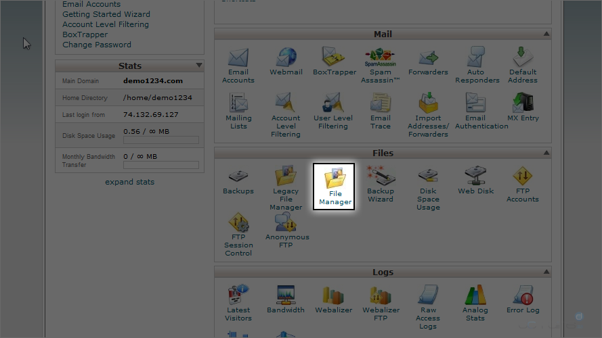Open the Spam Assassin tool
The image size is (602, 338).
click(381, 66)
